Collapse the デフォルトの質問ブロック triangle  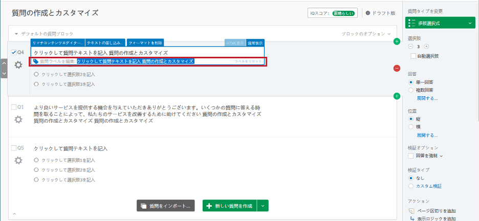click(x=16, y=34)
